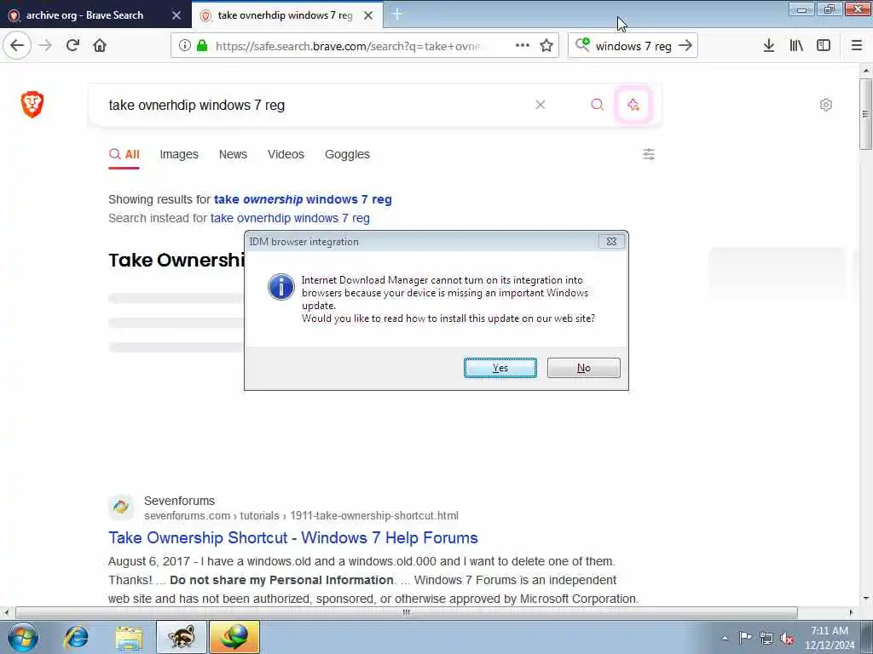This screenshot has width=873, height=654.
Task: Click the forward navigation arrow
Action: tap(46, 46)
